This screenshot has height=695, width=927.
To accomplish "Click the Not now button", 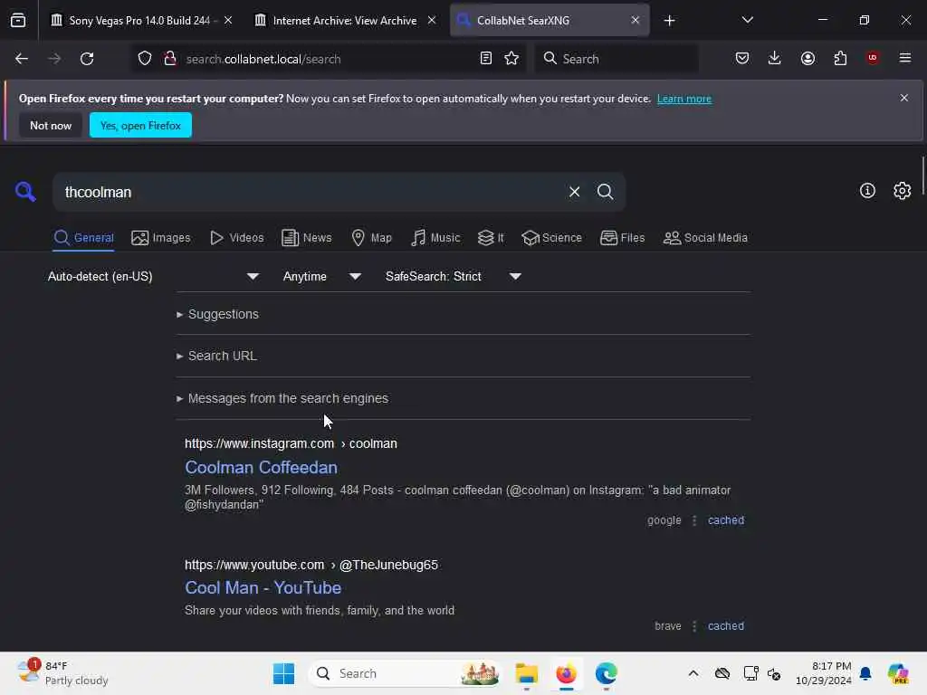I will coord(51,125).
